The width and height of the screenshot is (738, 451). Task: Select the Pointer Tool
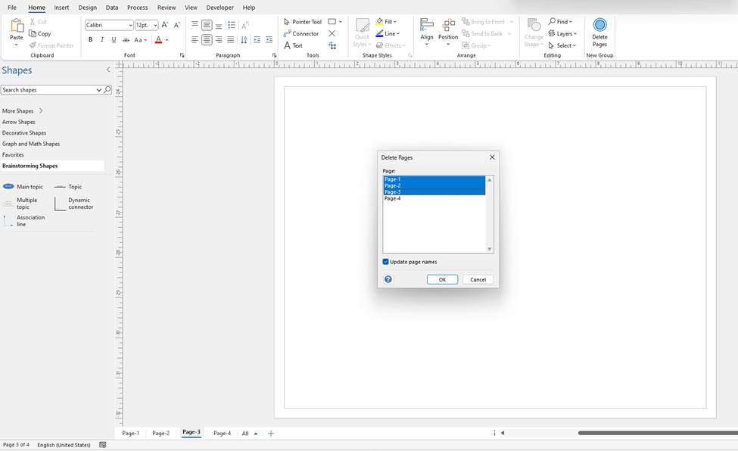[303, 21]
